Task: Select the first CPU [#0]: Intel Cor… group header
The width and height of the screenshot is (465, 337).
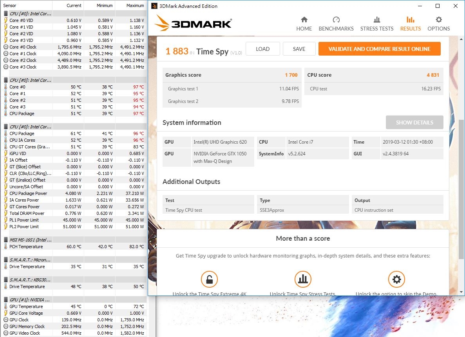Action: (x=74, y=14)
